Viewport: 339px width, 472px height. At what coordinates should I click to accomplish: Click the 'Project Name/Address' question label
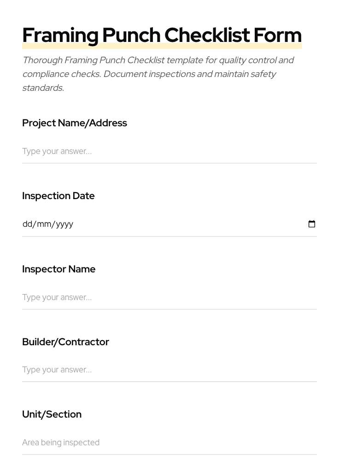pyautogui.click(x=74, y=123)
